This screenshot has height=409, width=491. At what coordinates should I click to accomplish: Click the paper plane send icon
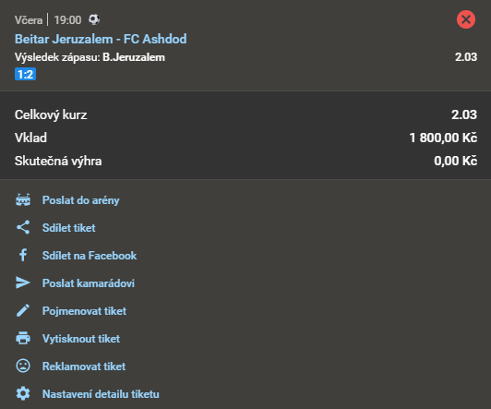pyautogui.click(x=23, y=283)
